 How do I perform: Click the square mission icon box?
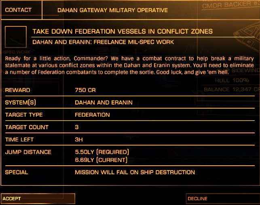click(x=15, y=37)
